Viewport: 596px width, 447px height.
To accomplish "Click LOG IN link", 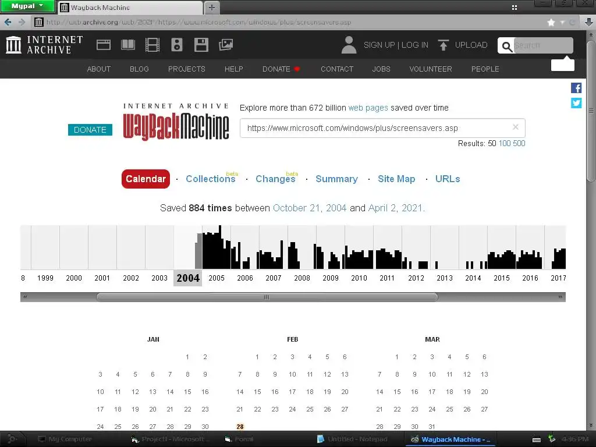I will 414,45.
